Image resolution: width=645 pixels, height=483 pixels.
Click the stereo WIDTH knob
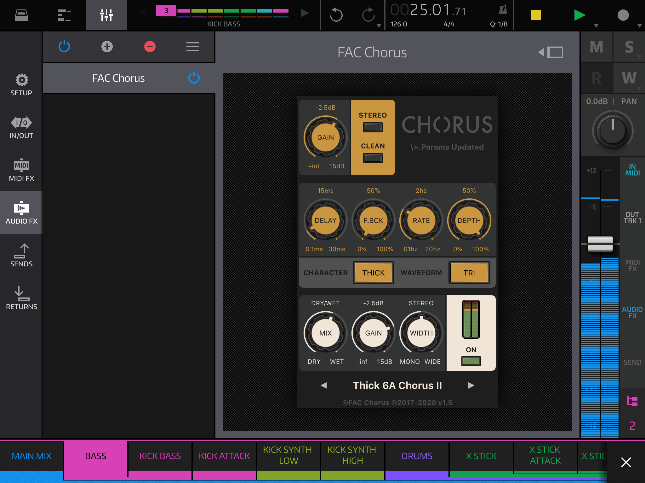pos(421,333)
